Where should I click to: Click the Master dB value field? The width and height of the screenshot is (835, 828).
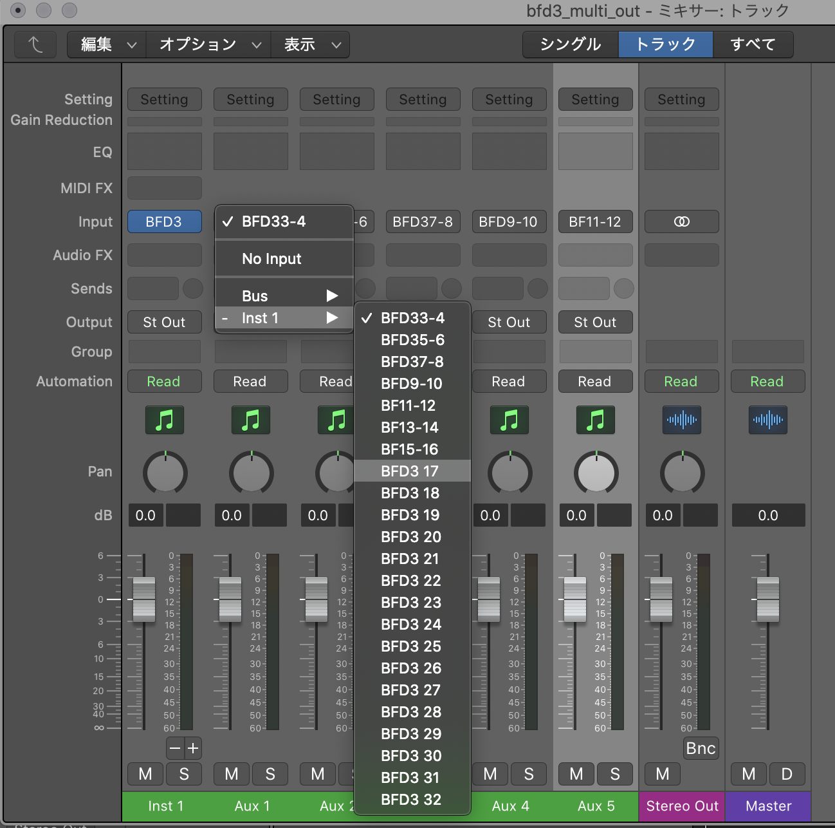(x=768, y=515)
